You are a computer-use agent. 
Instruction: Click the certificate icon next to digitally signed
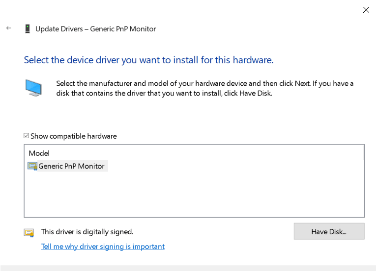pos(29,232)
